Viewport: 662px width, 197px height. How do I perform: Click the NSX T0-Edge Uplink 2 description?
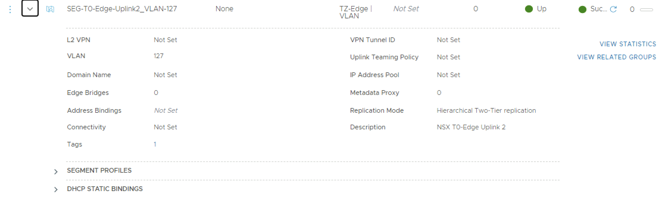(x=471, y=127)
